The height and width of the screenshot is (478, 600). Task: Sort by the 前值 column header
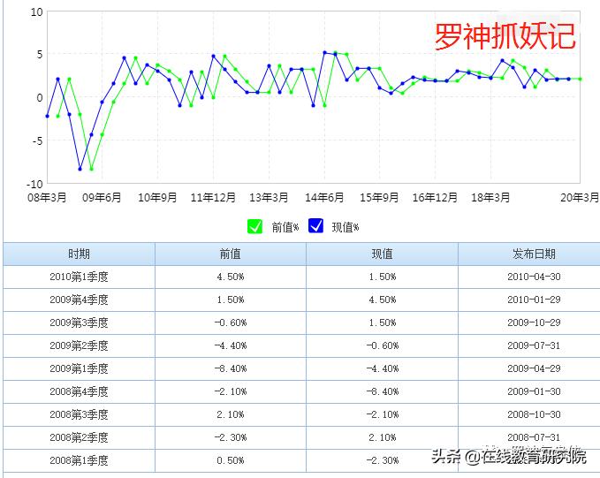(x=231, y=254)
